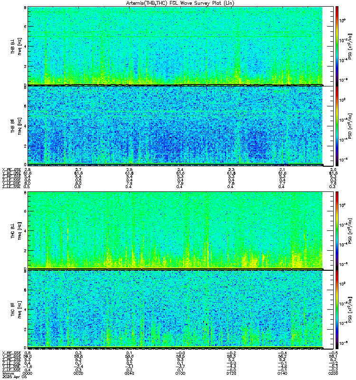
Task: Click the color bar beside the THB B⊥ panel
Action: 337,46
